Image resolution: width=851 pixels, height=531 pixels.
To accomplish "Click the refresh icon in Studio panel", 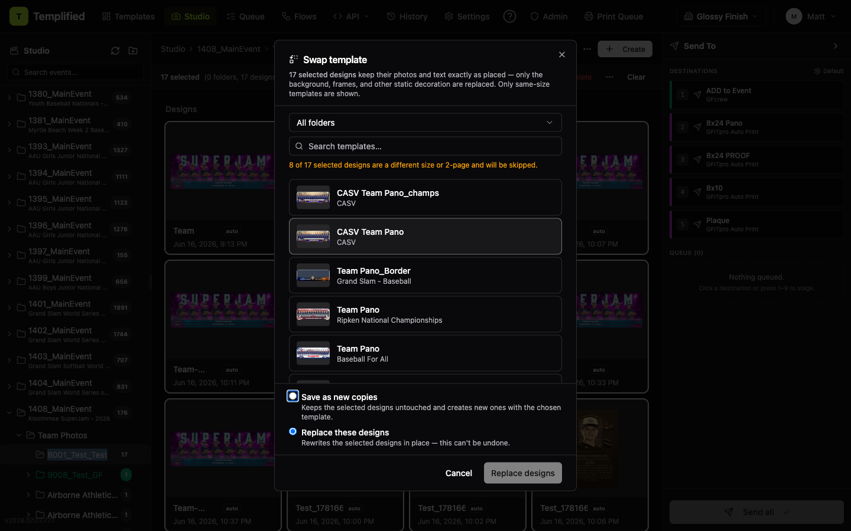I will (115, 51).
